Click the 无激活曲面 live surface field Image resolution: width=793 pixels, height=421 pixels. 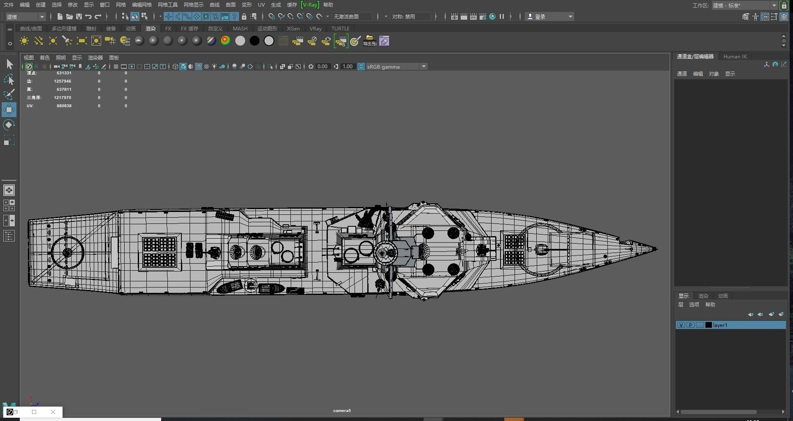point(352,16)
